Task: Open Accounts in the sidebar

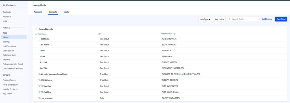Action: (x=7, y=17)
